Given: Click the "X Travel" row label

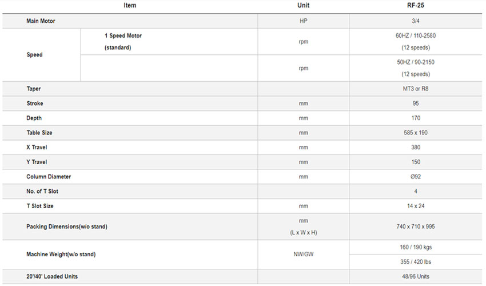Looking at the screenshot, I should click(x=37, y=148).
